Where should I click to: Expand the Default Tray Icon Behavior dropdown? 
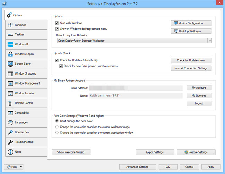[209, 41]
